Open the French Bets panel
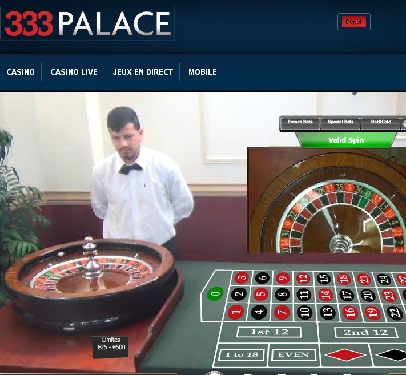406x375 pixels. 300,123
